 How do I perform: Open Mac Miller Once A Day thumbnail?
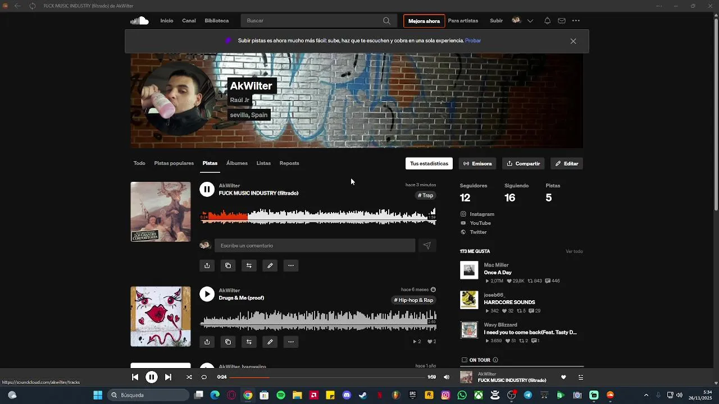pyautogui.click(x=469, y=270)
